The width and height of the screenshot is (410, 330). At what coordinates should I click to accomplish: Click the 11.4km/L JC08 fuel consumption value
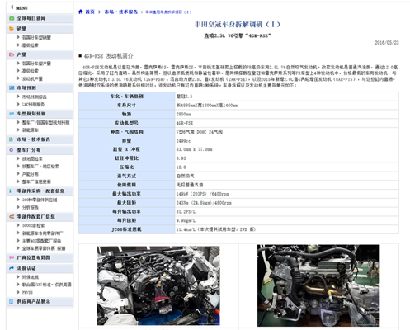point(216,229)
